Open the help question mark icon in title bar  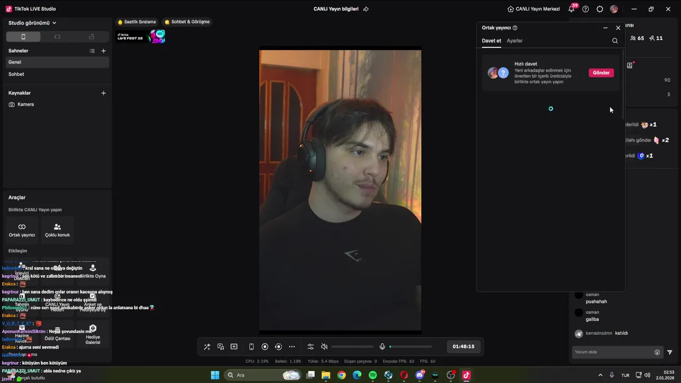(x=586, y=9)
